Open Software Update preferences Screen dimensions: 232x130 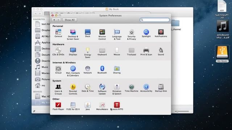(x=102, y=90)
